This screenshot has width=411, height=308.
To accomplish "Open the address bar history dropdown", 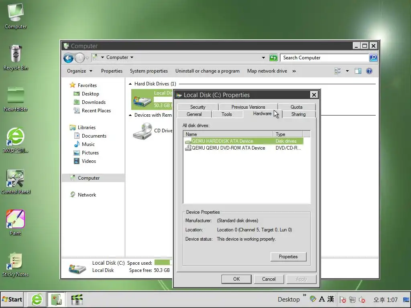I will [x=263, y=58].
